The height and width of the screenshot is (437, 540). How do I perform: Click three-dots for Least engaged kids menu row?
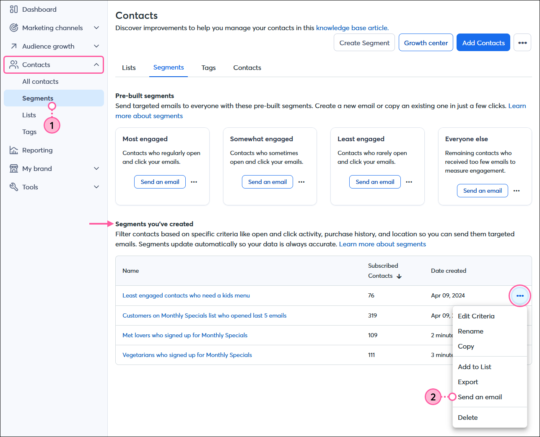(x=520, y=296)
